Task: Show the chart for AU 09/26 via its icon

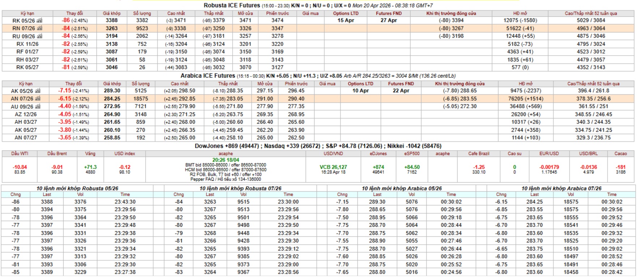Action: point(38,107)
